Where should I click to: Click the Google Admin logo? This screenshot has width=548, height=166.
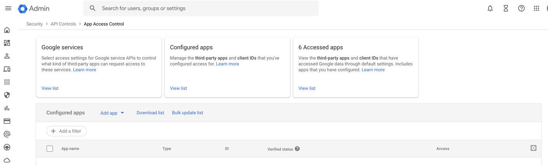pyautogui.click(x=34, y=8)
